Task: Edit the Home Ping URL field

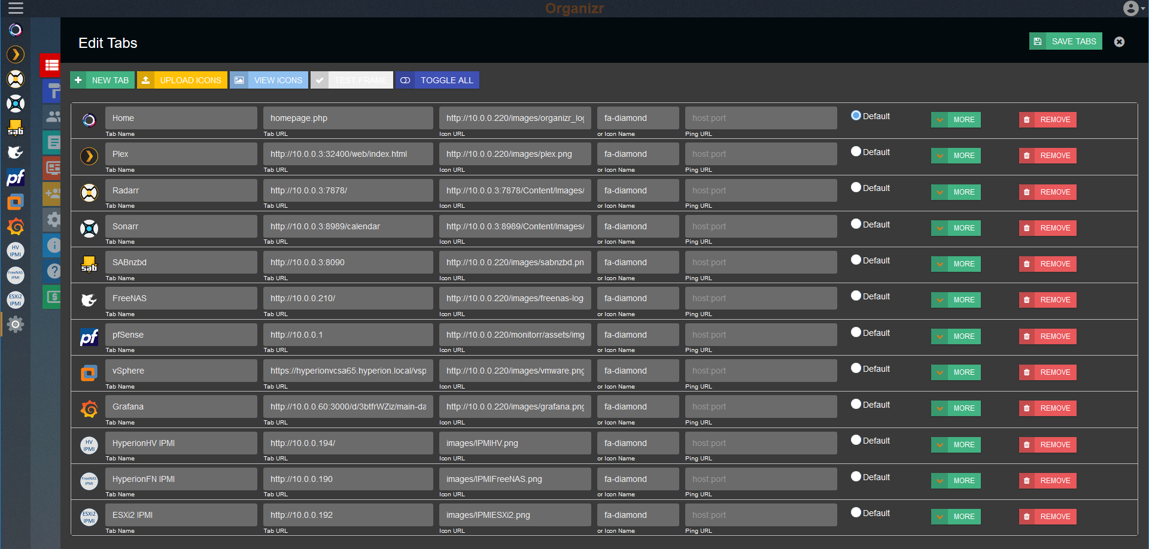Action: [761, 118]
